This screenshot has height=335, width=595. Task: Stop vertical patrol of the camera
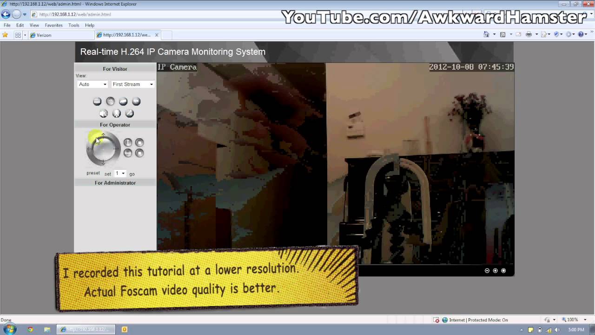(139, 142)
